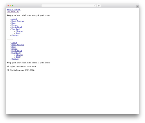Choose Cleanse under the top Your body item
Viewport: 145px width, 123px height.
coord(19,31)
